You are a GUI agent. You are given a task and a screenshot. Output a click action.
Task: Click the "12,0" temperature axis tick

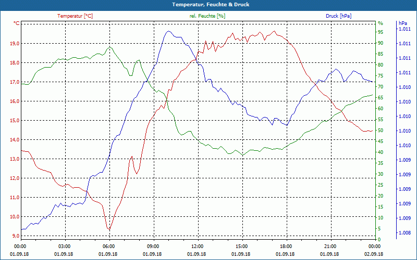tap(15, 178)
